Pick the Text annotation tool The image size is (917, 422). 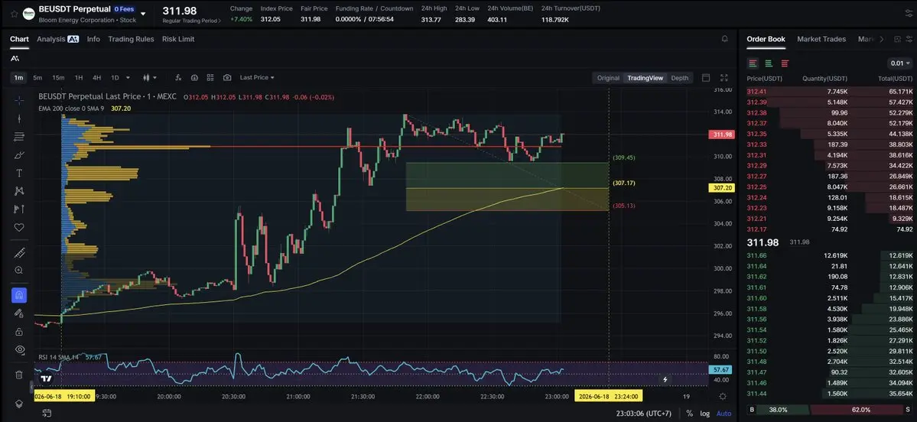tap(18, 173)
